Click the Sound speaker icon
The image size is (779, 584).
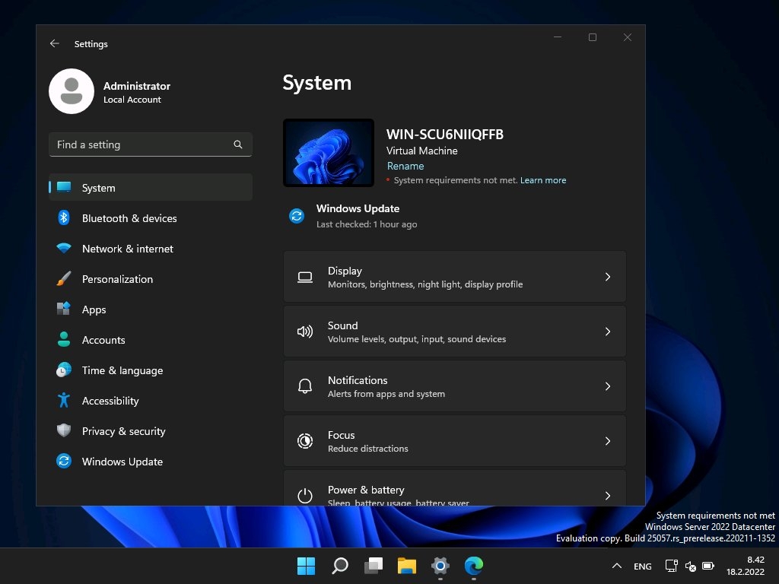305,332
